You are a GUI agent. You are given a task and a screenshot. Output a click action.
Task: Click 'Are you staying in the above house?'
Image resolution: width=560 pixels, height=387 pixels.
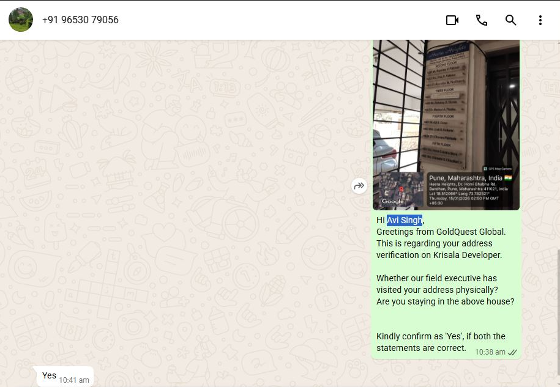(x=445, y=301)
